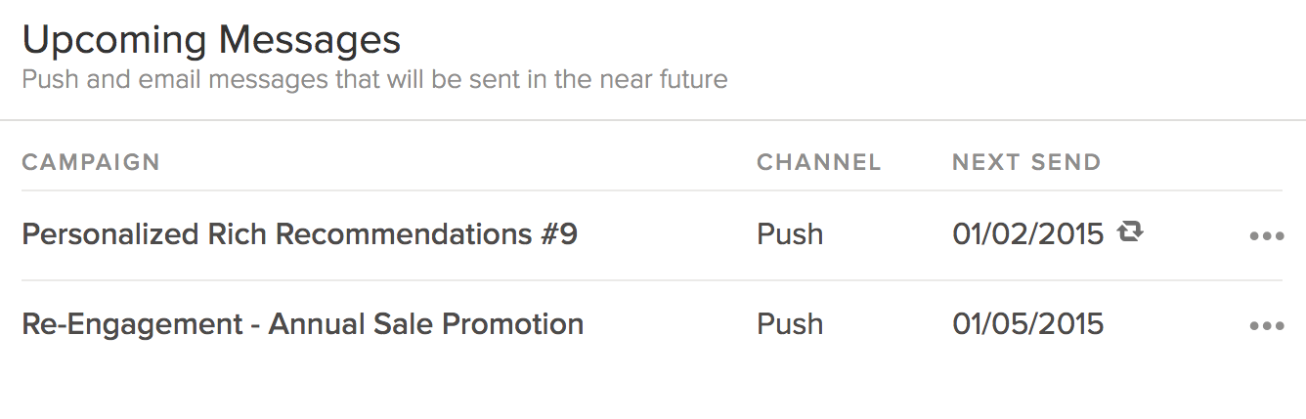Open more options for Personalized Rich Recommendations #9
This screenshot has height=419, width=1306.
point(1266,236)
